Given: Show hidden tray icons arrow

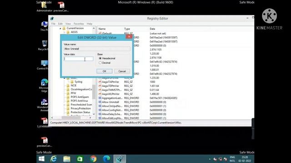Looking at the screenshot, I should click(x=210, y=159).
